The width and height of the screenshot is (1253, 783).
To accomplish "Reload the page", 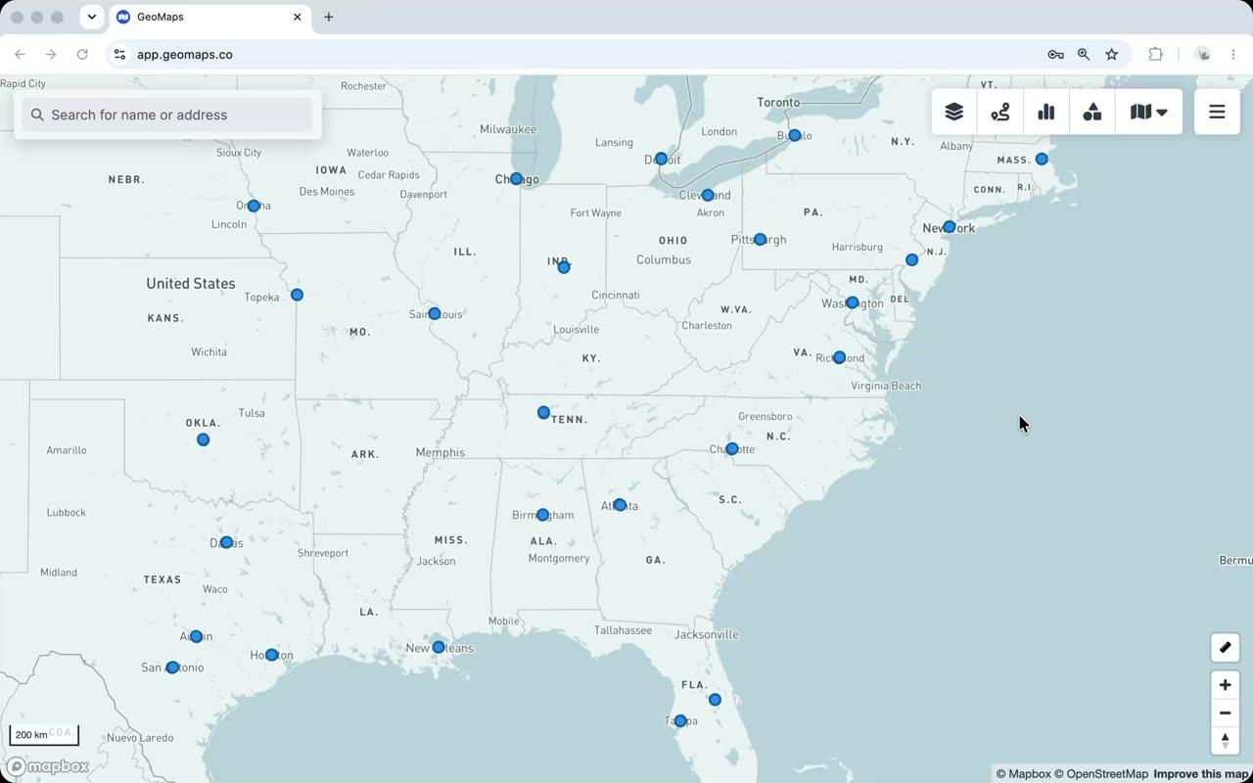I will (x=82, y=55).
